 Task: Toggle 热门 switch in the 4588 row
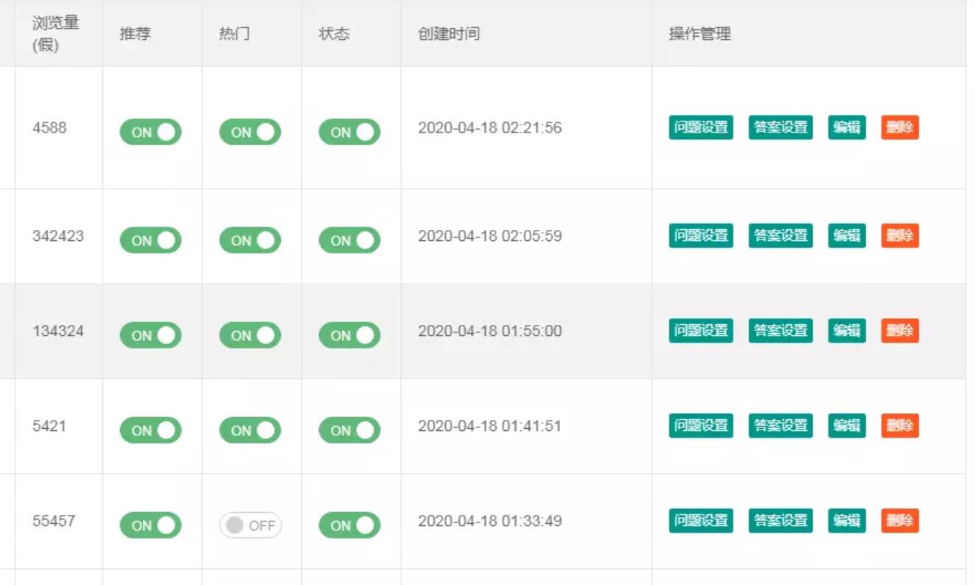250,132
